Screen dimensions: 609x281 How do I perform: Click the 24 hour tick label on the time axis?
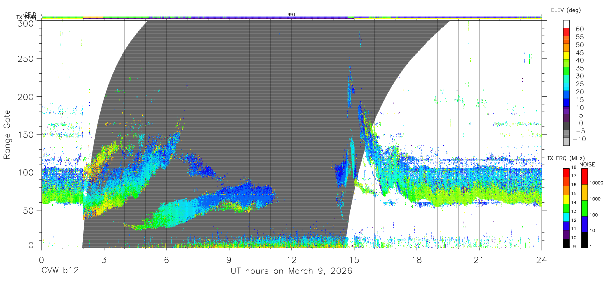point(542,260)
